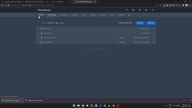
Task: Click the blue Upload button
Action: tap(140, 23)
